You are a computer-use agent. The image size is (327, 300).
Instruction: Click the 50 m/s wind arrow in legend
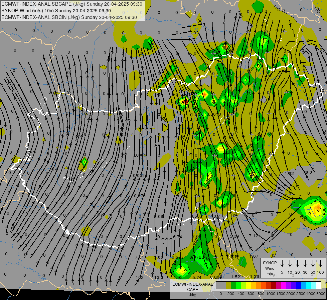coord(313,264)
